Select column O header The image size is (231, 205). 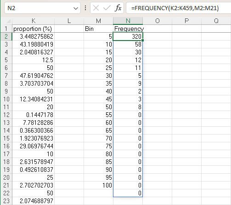[x=158, y=21]
